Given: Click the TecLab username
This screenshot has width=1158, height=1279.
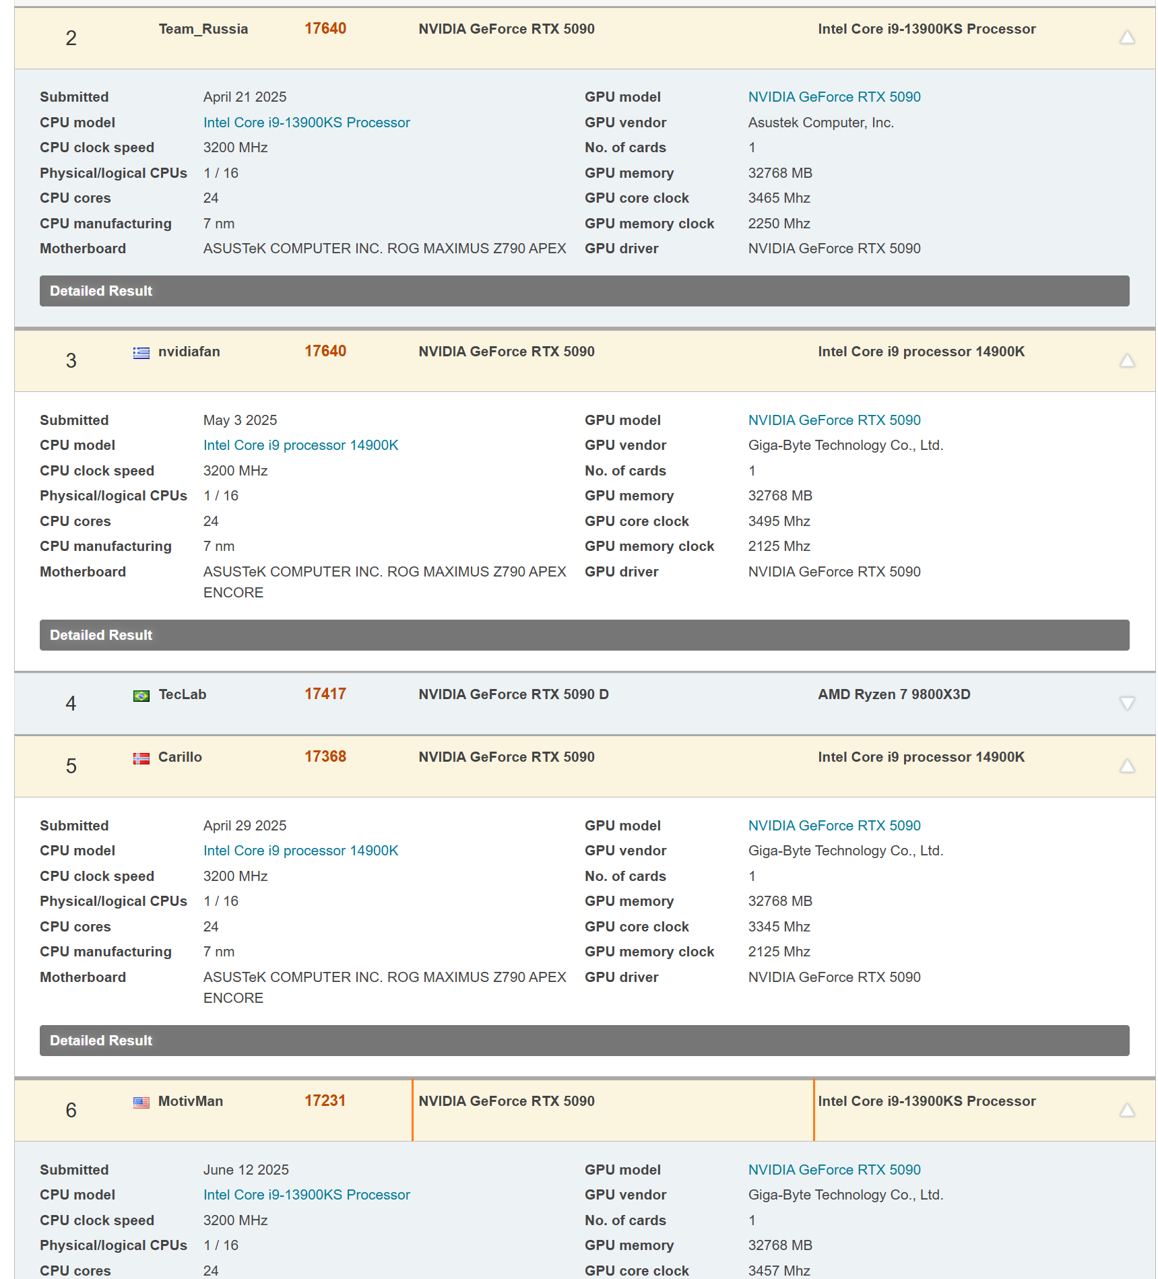Looking at the screenshot, I should pos(183,694).
